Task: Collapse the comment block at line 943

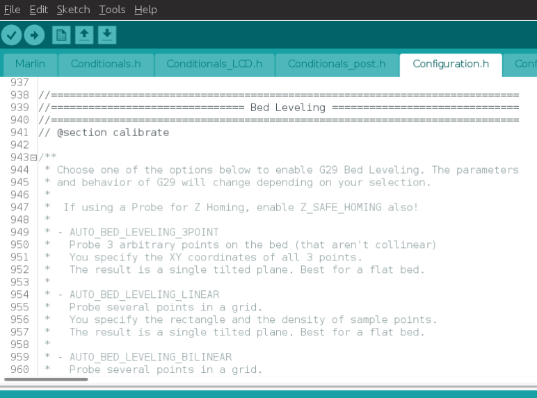Action: [x=33, y=158]
